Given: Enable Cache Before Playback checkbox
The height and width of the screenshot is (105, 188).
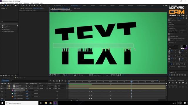Looking at the screenshot, I should point(169,20).
